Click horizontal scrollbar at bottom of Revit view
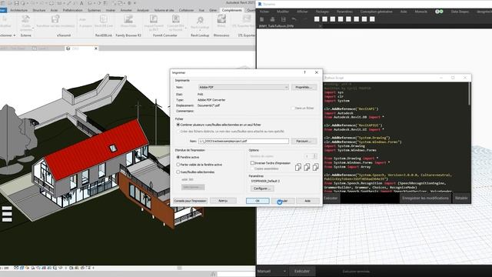492x277 pixels. pyautogui.click(x=179, y=268)
